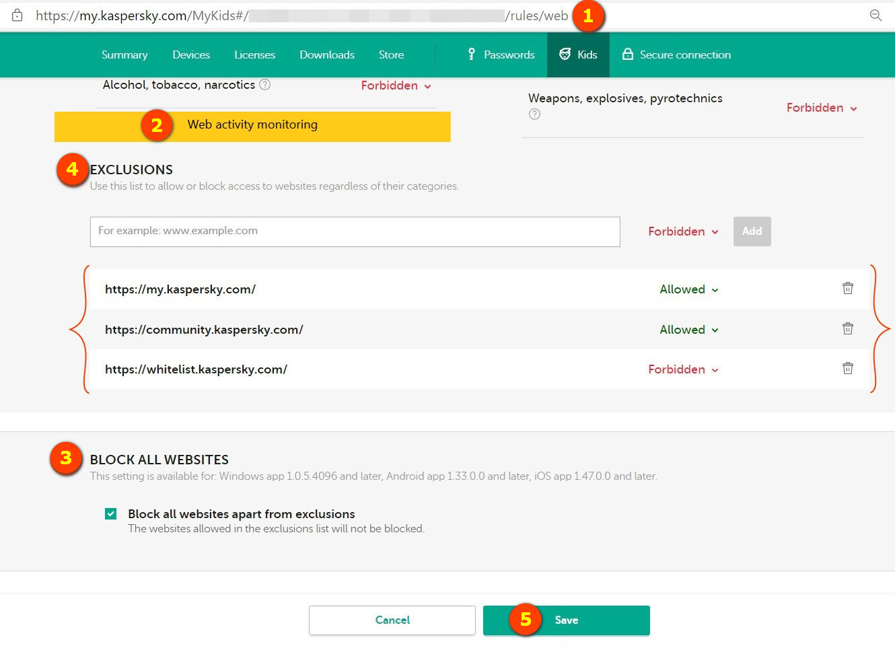Save the web rules settings
This screenshot has width=895, height=646.
pyautogui.click(x=567, y=620)
